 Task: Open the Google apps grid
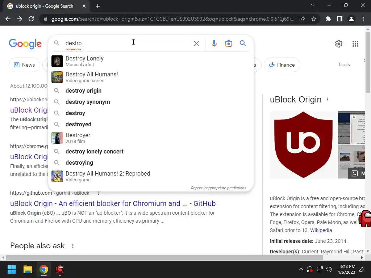[x=355, y=44]
